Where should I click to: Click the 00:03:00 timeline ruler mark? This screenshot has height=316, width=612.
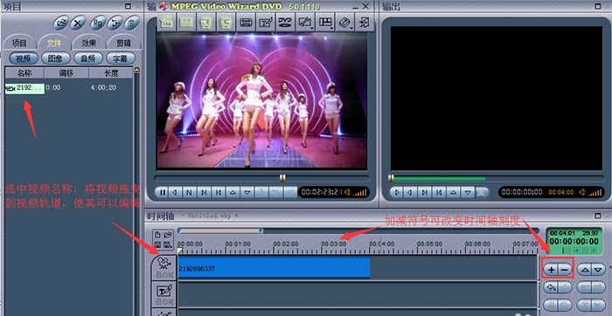tap(334, 244)
